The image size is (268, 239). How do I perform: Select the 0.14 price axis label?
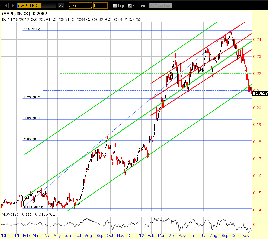[x=257, y=210]
